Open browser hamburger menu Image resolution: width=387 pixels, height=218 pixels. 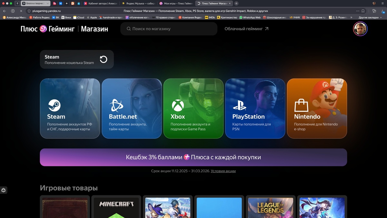pyautogui.click(x=383, y=3)
